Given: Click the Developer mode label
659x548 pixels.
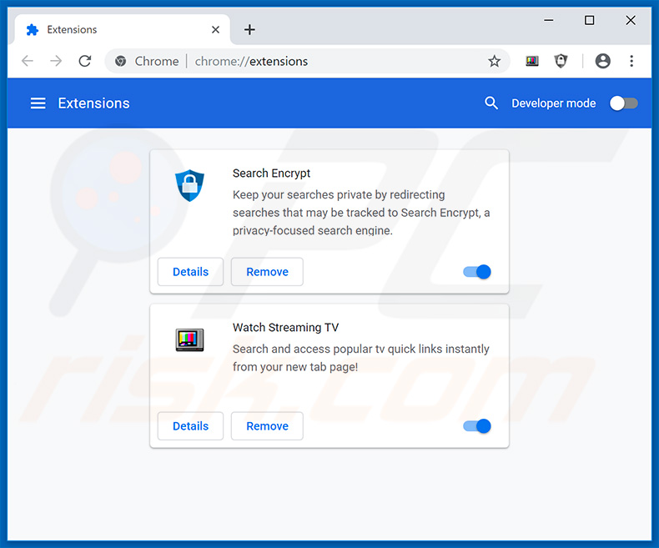Looking at the screenshot, I should pyautogui.click(x=554, y=103).
